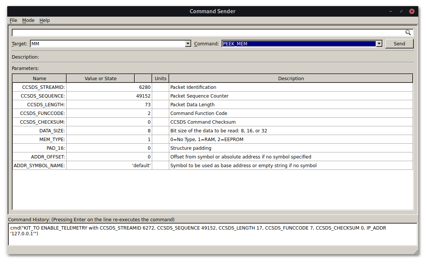The image size is (427, 264).
Task: Click the command search input field
Action: 208,33
